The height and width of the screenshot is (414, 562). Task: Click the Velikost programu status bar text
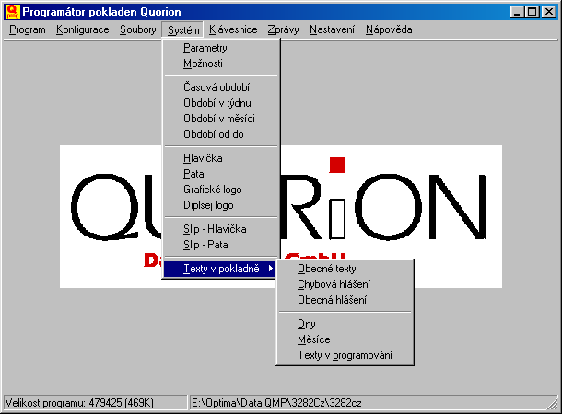coord(79,403)
